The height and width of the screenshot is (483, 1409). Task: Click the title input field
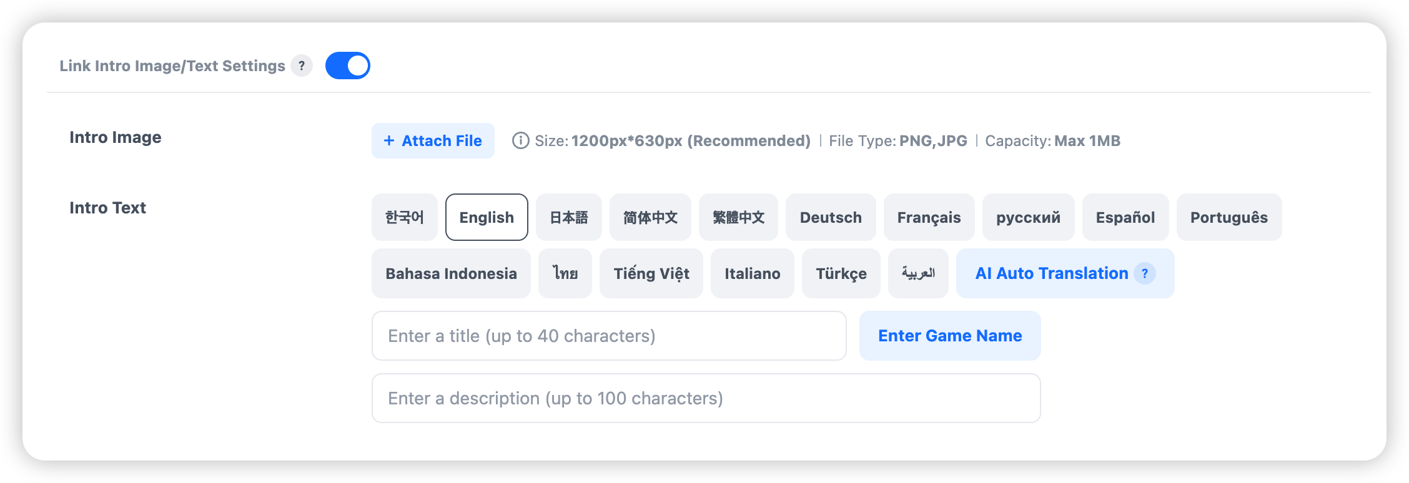tap(609, 336)
